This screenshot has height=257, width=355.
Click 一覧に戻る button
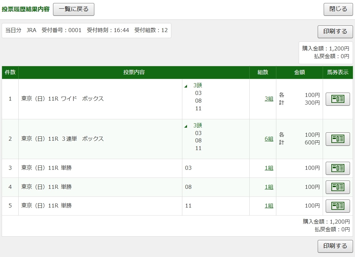point(74,9)
